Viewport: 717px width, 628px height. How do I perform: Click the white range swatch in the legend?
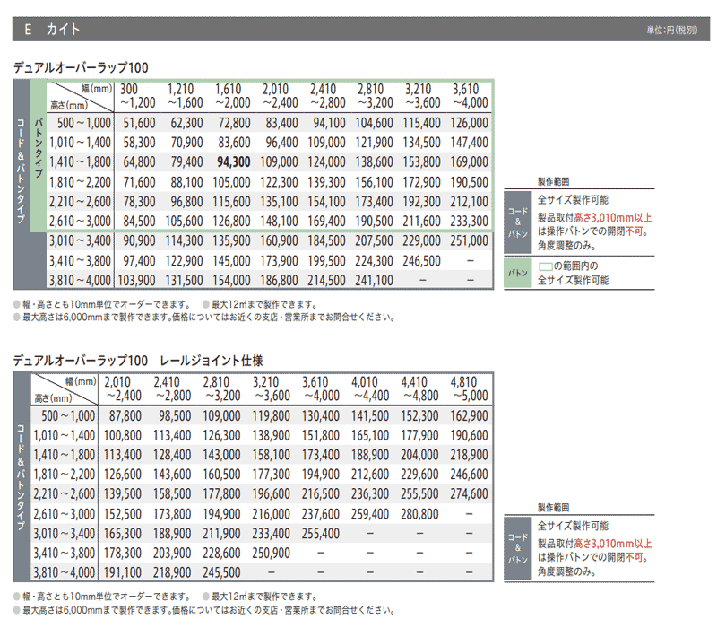[548, 266]
